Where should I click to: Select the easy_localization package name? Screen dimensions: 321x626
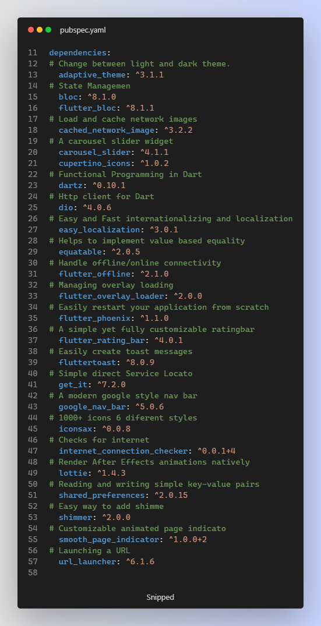100,230
